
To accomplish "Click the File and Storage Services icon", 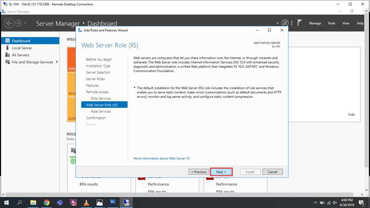I will [7, 62].
